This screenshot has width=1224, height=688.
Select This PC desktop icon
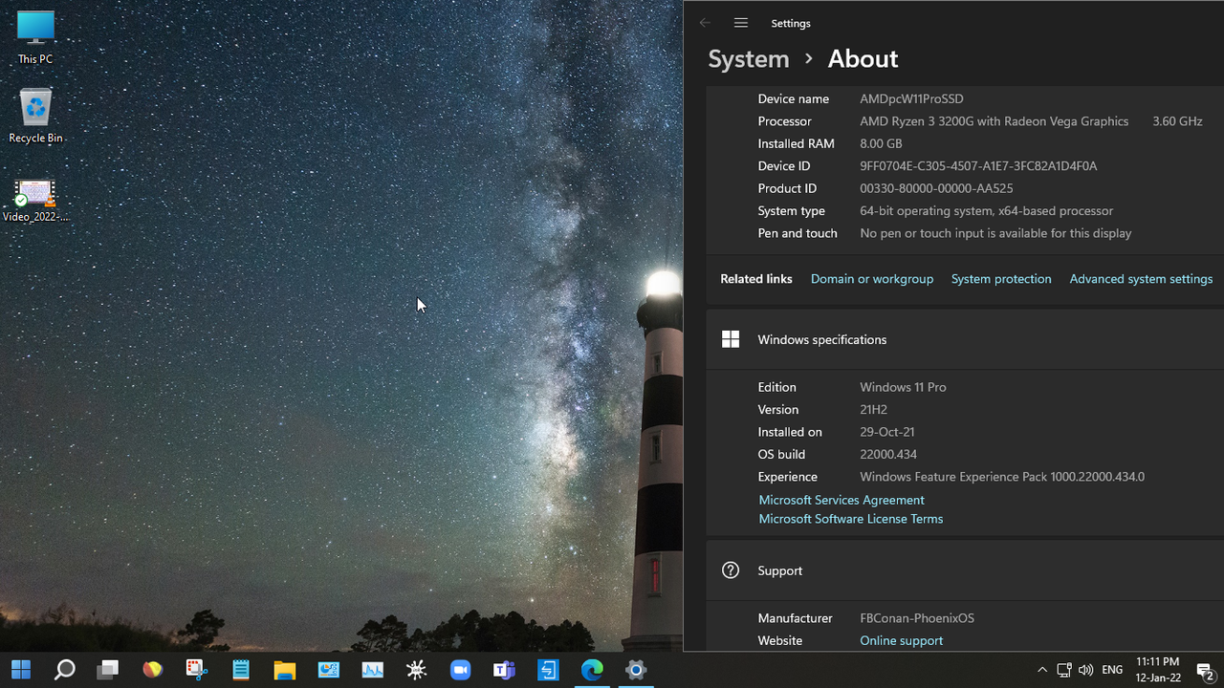(35, 38)
